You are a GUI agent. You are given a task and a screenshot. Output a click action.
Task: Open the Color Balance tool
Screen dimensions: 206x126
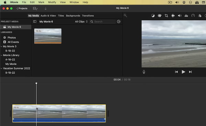153,16
